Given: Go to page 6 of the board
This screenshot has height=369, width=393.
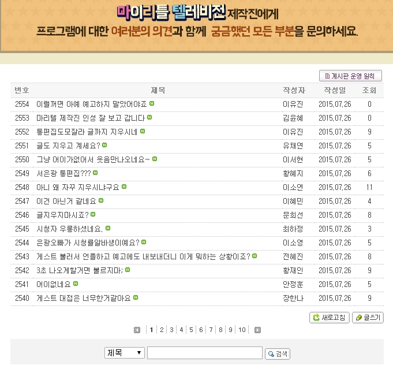Looking at the screenshot, I should tap(201, 330).
